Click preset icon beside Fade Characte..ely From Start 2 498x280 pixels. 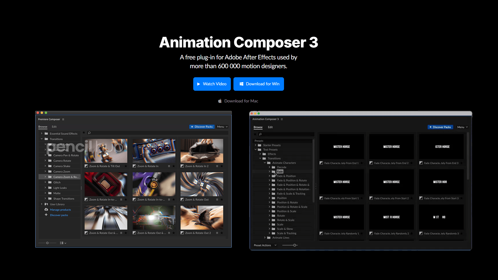tap(371, 198)
